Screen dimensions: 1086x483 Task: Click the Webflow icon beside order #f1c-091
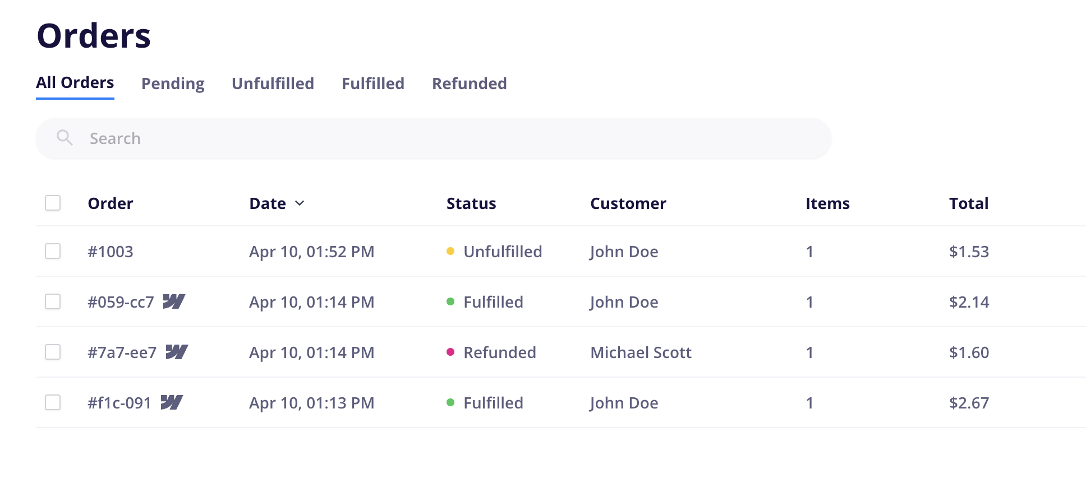[x=172, y=402]
